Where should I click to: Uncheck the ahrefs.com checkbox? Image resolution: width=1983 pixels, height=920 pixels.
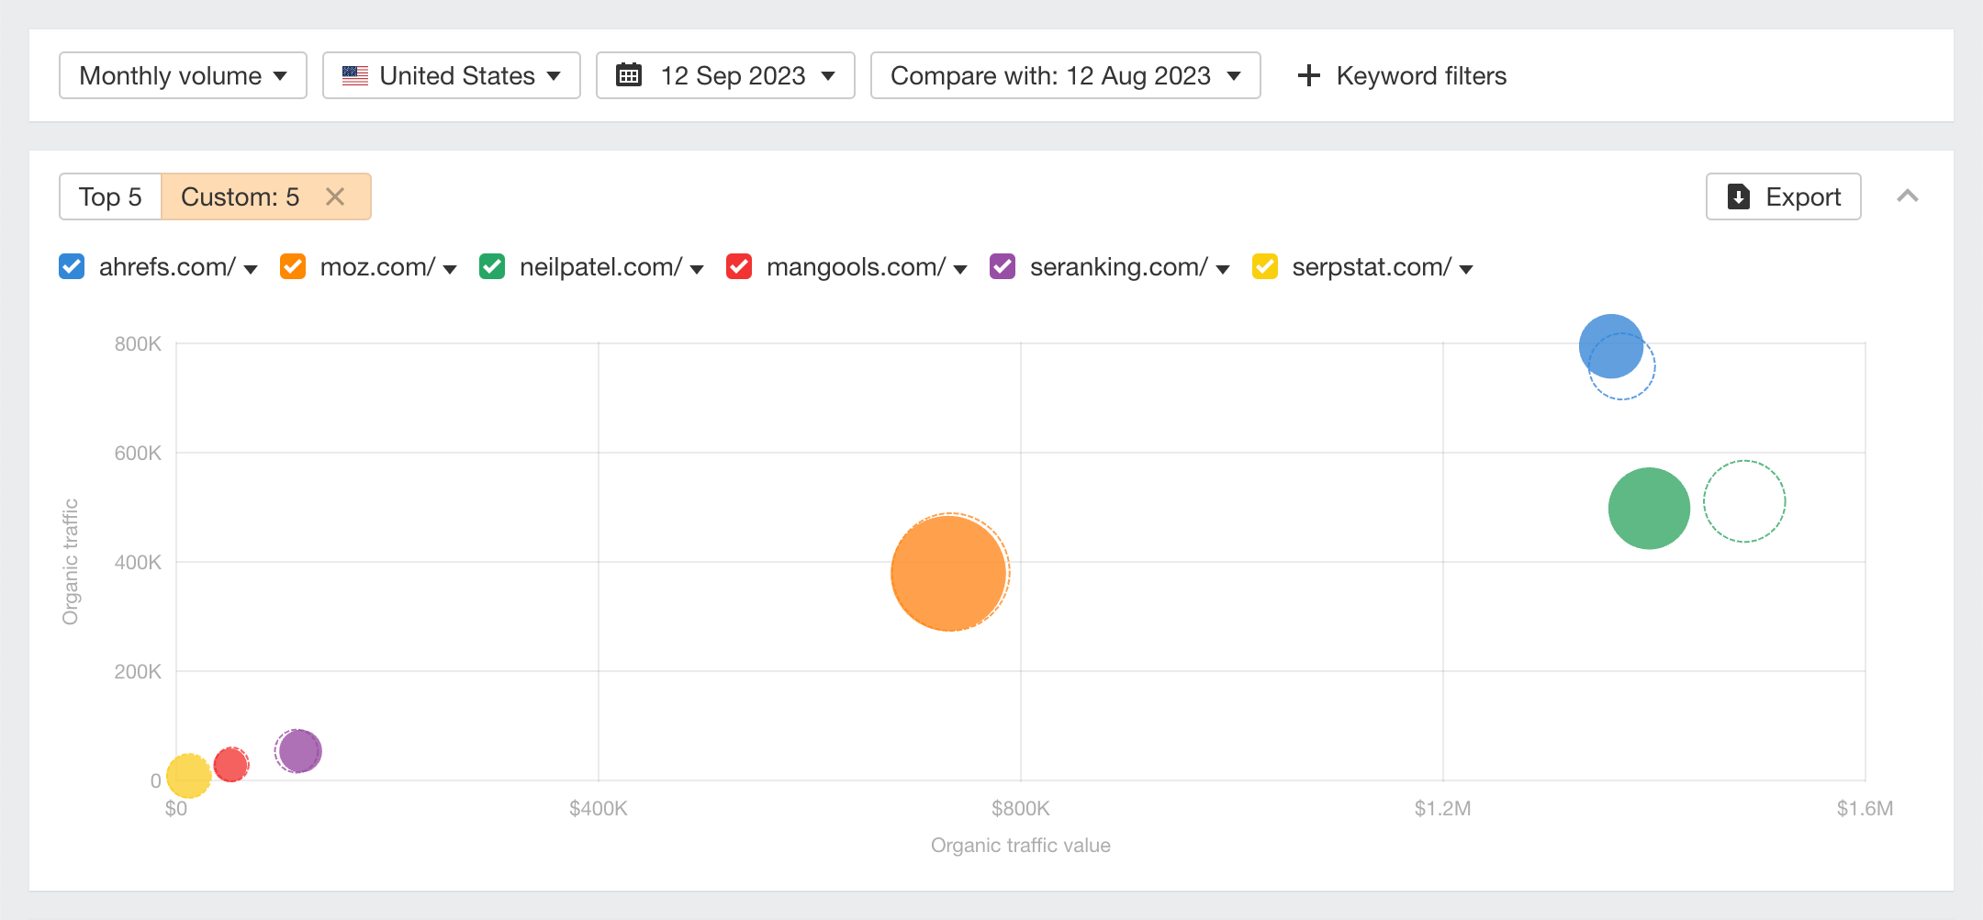pos(71,266)
